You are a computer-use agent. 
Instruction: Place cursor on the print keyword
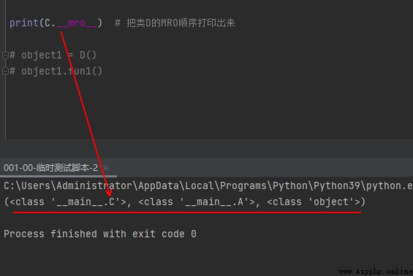24,23
